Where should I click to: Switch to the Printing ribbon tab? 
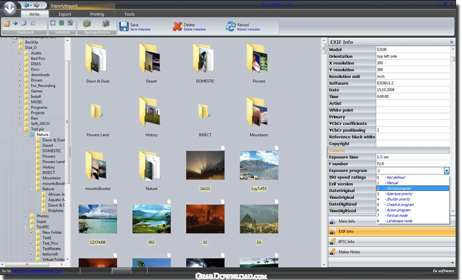[97, 14]
